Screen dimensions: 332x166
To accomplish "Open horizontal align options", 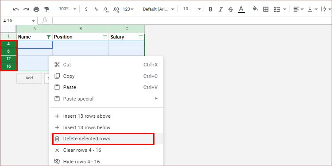I will [x=298, y=9].
